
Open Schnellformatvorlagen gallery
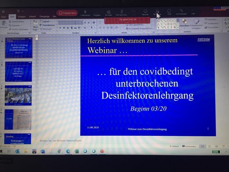tap(196, 24)
